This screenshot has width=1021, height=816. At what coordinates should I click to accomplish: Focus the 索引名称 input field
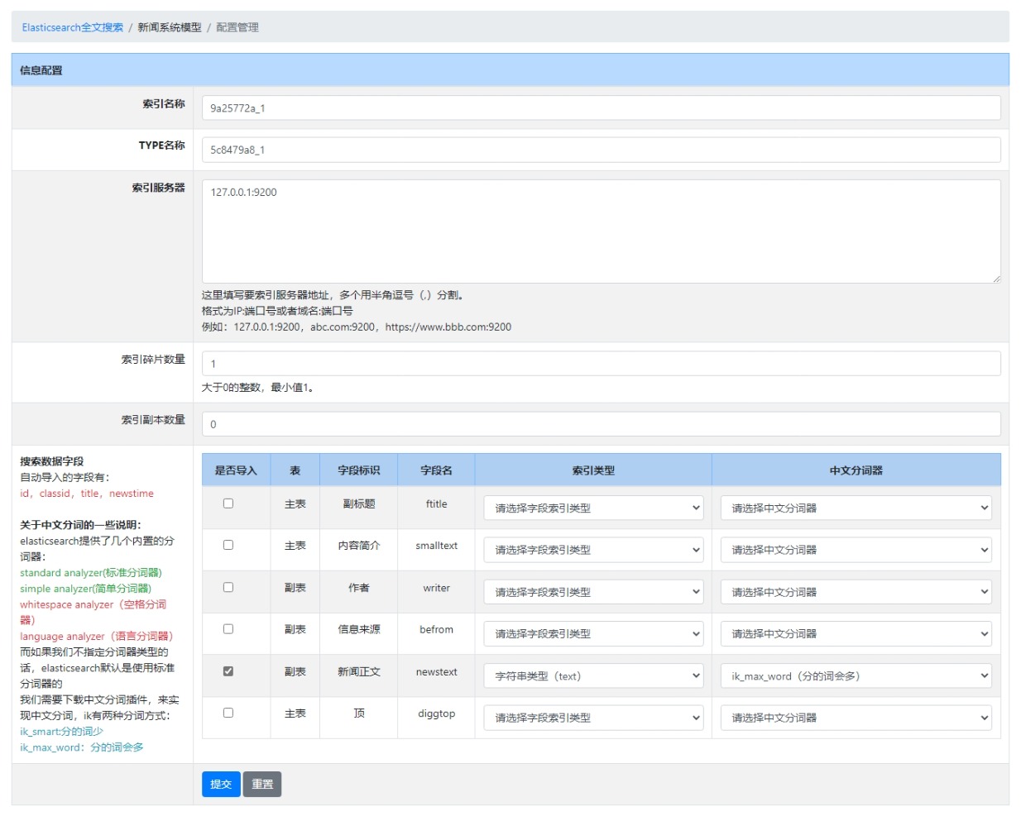coord(602,107)
